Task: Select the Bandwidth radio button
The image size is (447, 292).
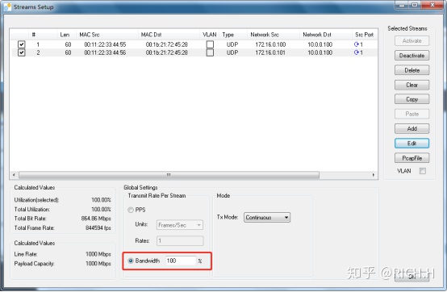Action: click(131, 261)
